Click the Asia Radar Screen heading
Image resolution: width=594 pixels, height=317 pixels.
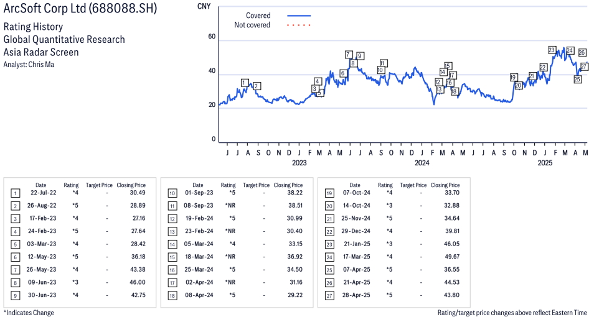click(x=41, y=52)
